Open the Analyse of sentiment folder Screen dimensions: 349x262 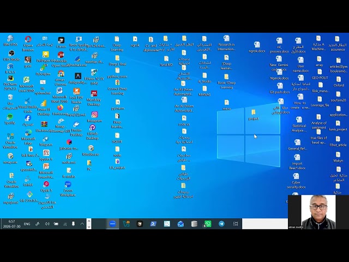[318, 122]
